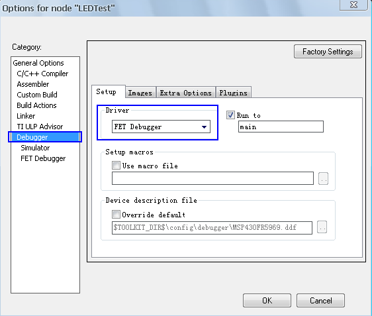Image resolution: width=372 pixels, height=316 pixels.
Task: Open the Plugins tab
Action: [233, 93]
